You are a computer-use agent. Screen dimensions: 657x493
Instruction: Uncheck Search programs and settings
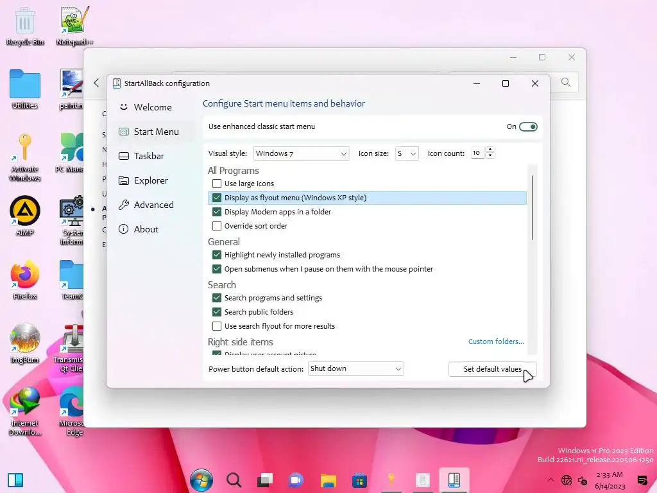tap(217, 298)
